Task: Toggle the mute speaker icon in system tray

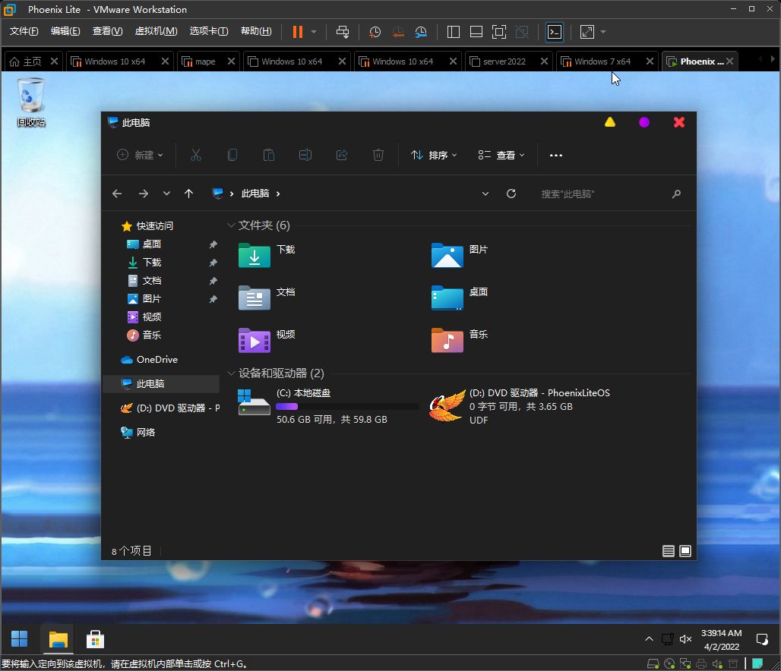Action: tap(685, 639)
